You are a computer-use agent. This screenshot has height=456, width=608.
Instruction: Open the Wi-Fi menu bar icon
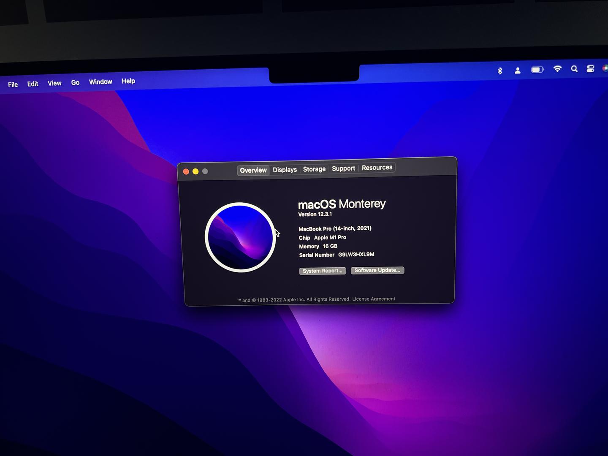[x=557, y=68]
